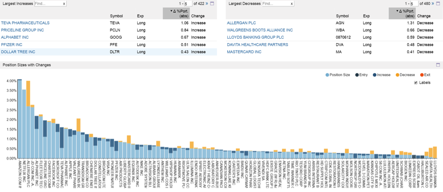This screenshot has height=192, width=443.
Task: Sort Largest Decreases by Exp column
Action: coord(366,16)
